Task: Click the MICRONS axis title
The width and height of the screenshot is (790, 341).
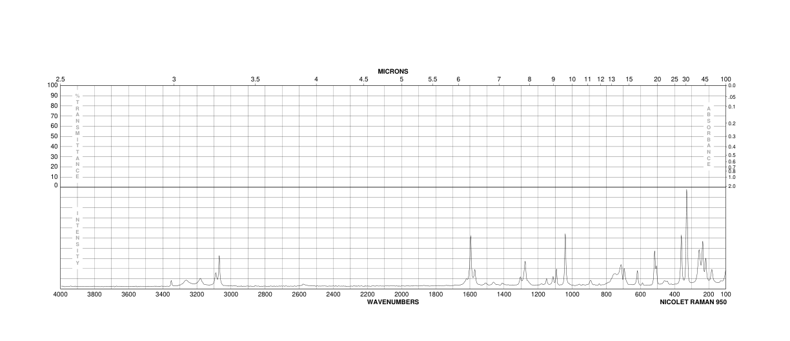Action: pos(393,71)
